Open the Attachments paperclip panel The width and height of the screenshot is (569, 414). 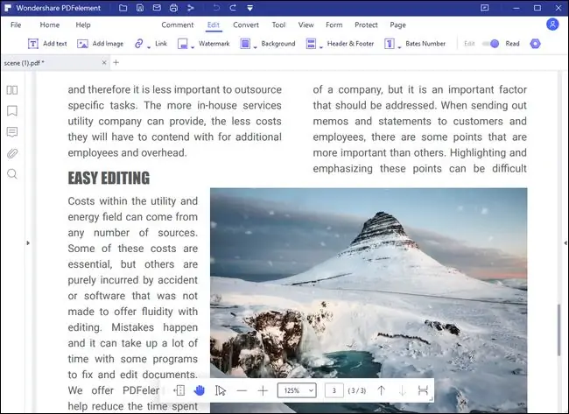coord(12,153)
